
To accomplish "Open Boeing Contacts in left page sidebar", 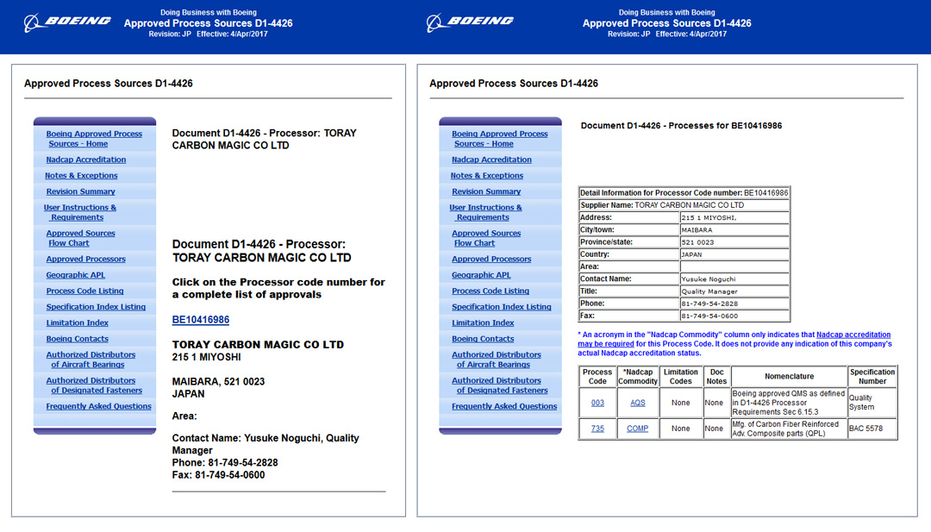I will coord(78,339).
